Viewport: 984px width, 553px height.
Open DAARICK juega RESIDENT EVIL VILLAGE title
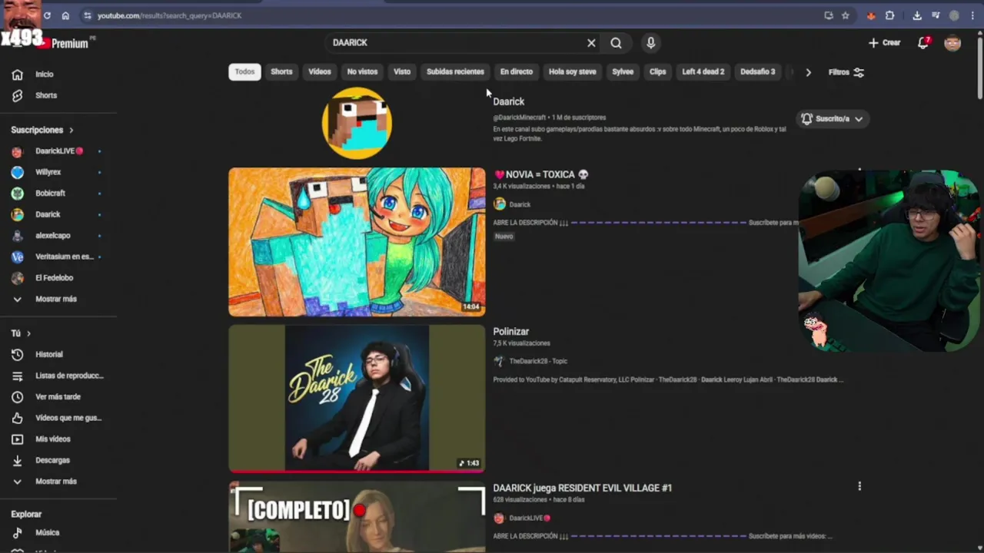pos(582,488)
